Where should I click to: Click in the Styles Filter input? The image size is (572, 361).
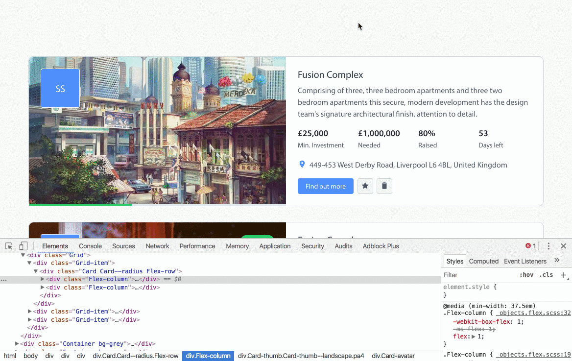[x=478, y=275]
